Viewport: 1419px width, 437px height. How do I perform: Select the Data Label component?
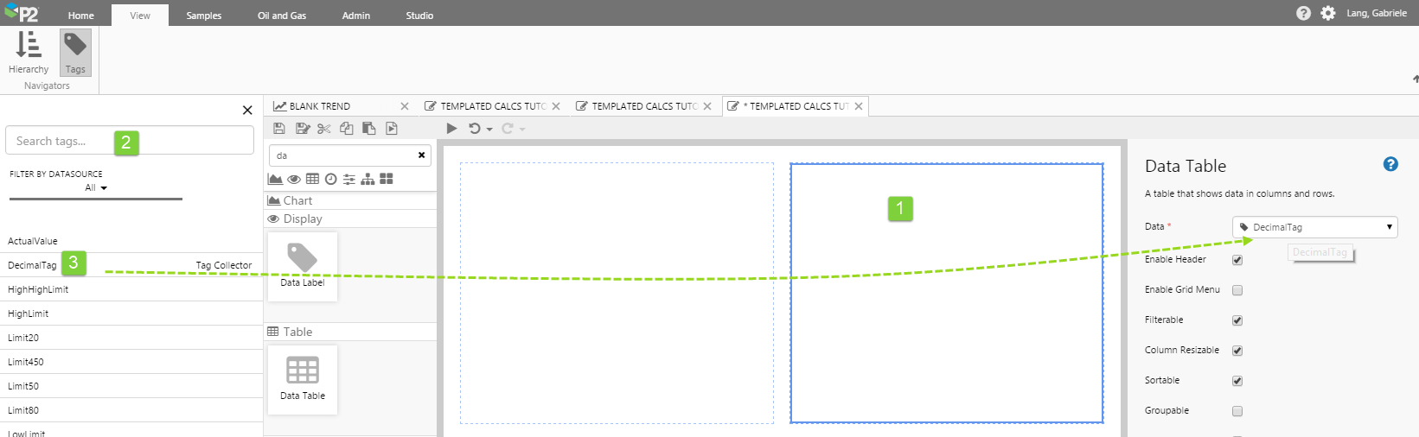(303, 266)
